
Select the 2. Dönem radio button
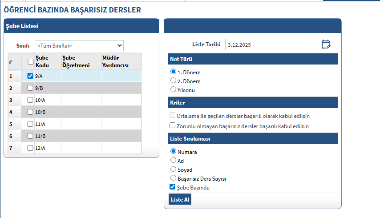[174, 81]
